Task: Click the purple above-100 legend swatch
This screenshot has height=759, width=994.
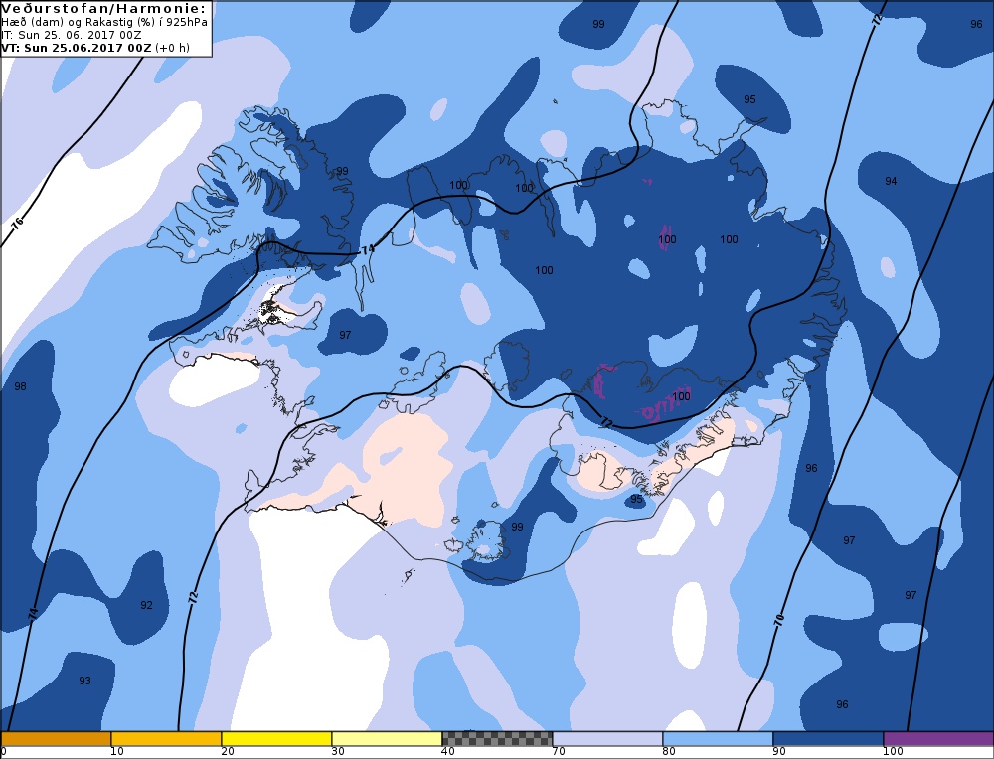Action: coord(938,739)
